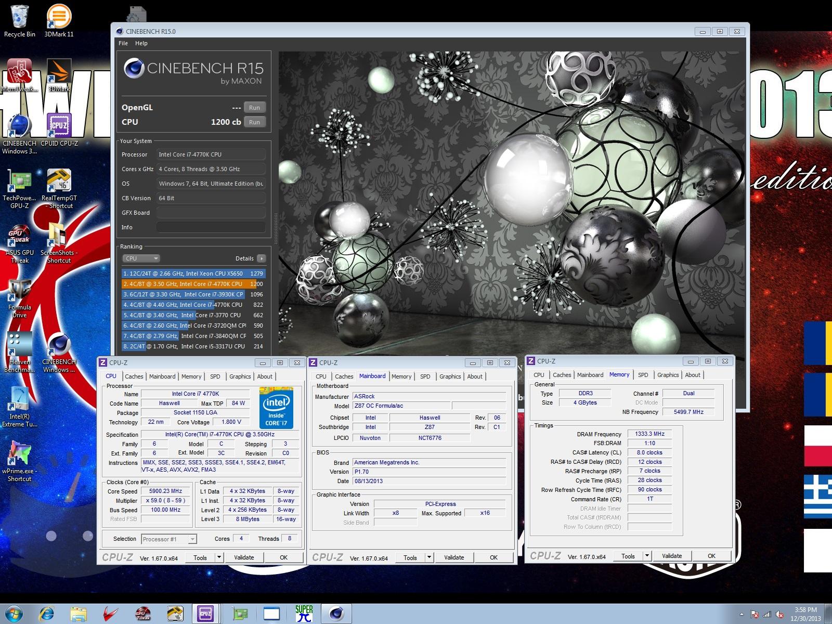Open the wPrime.exe shortcut icon
The image size is (832, 624).
point(20,462)
